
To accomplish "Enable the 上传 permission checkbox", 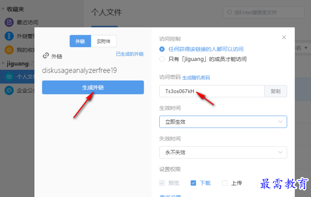I will click(x=224, y=183).
